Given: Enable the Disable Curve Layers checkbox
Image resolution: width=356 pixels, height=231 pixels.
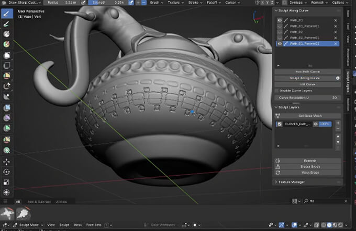Looking at the screenshot, I should [x=277, y=90].
